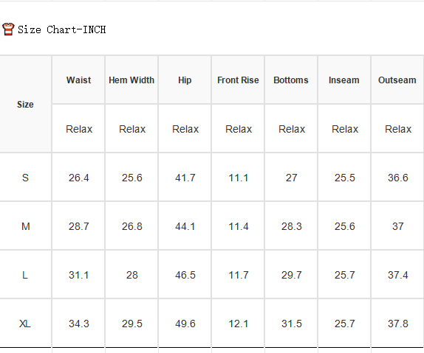The image size is (424, 353).
Task: Click the 44.1 hip value for M
Action: click(x=185, y=226)
